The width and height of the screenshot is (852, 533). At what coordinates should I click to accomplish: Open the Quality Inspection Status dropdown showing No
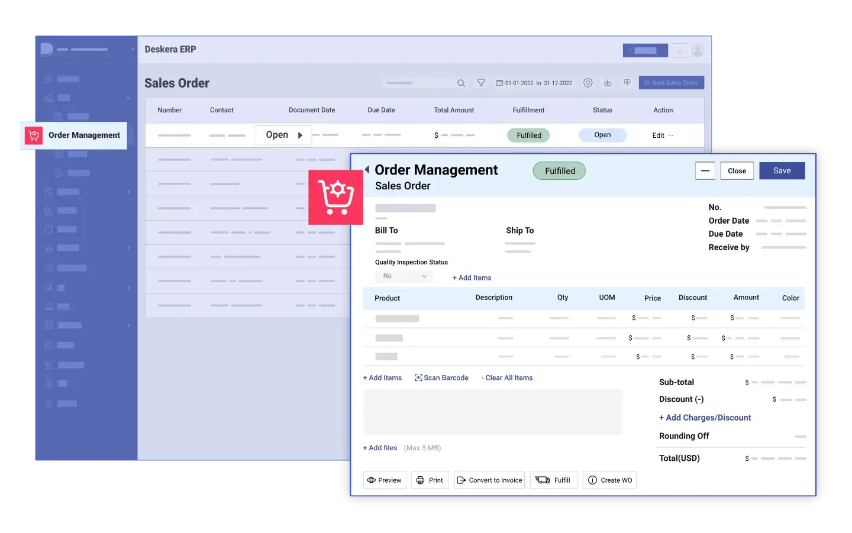[x=404, y=276]
